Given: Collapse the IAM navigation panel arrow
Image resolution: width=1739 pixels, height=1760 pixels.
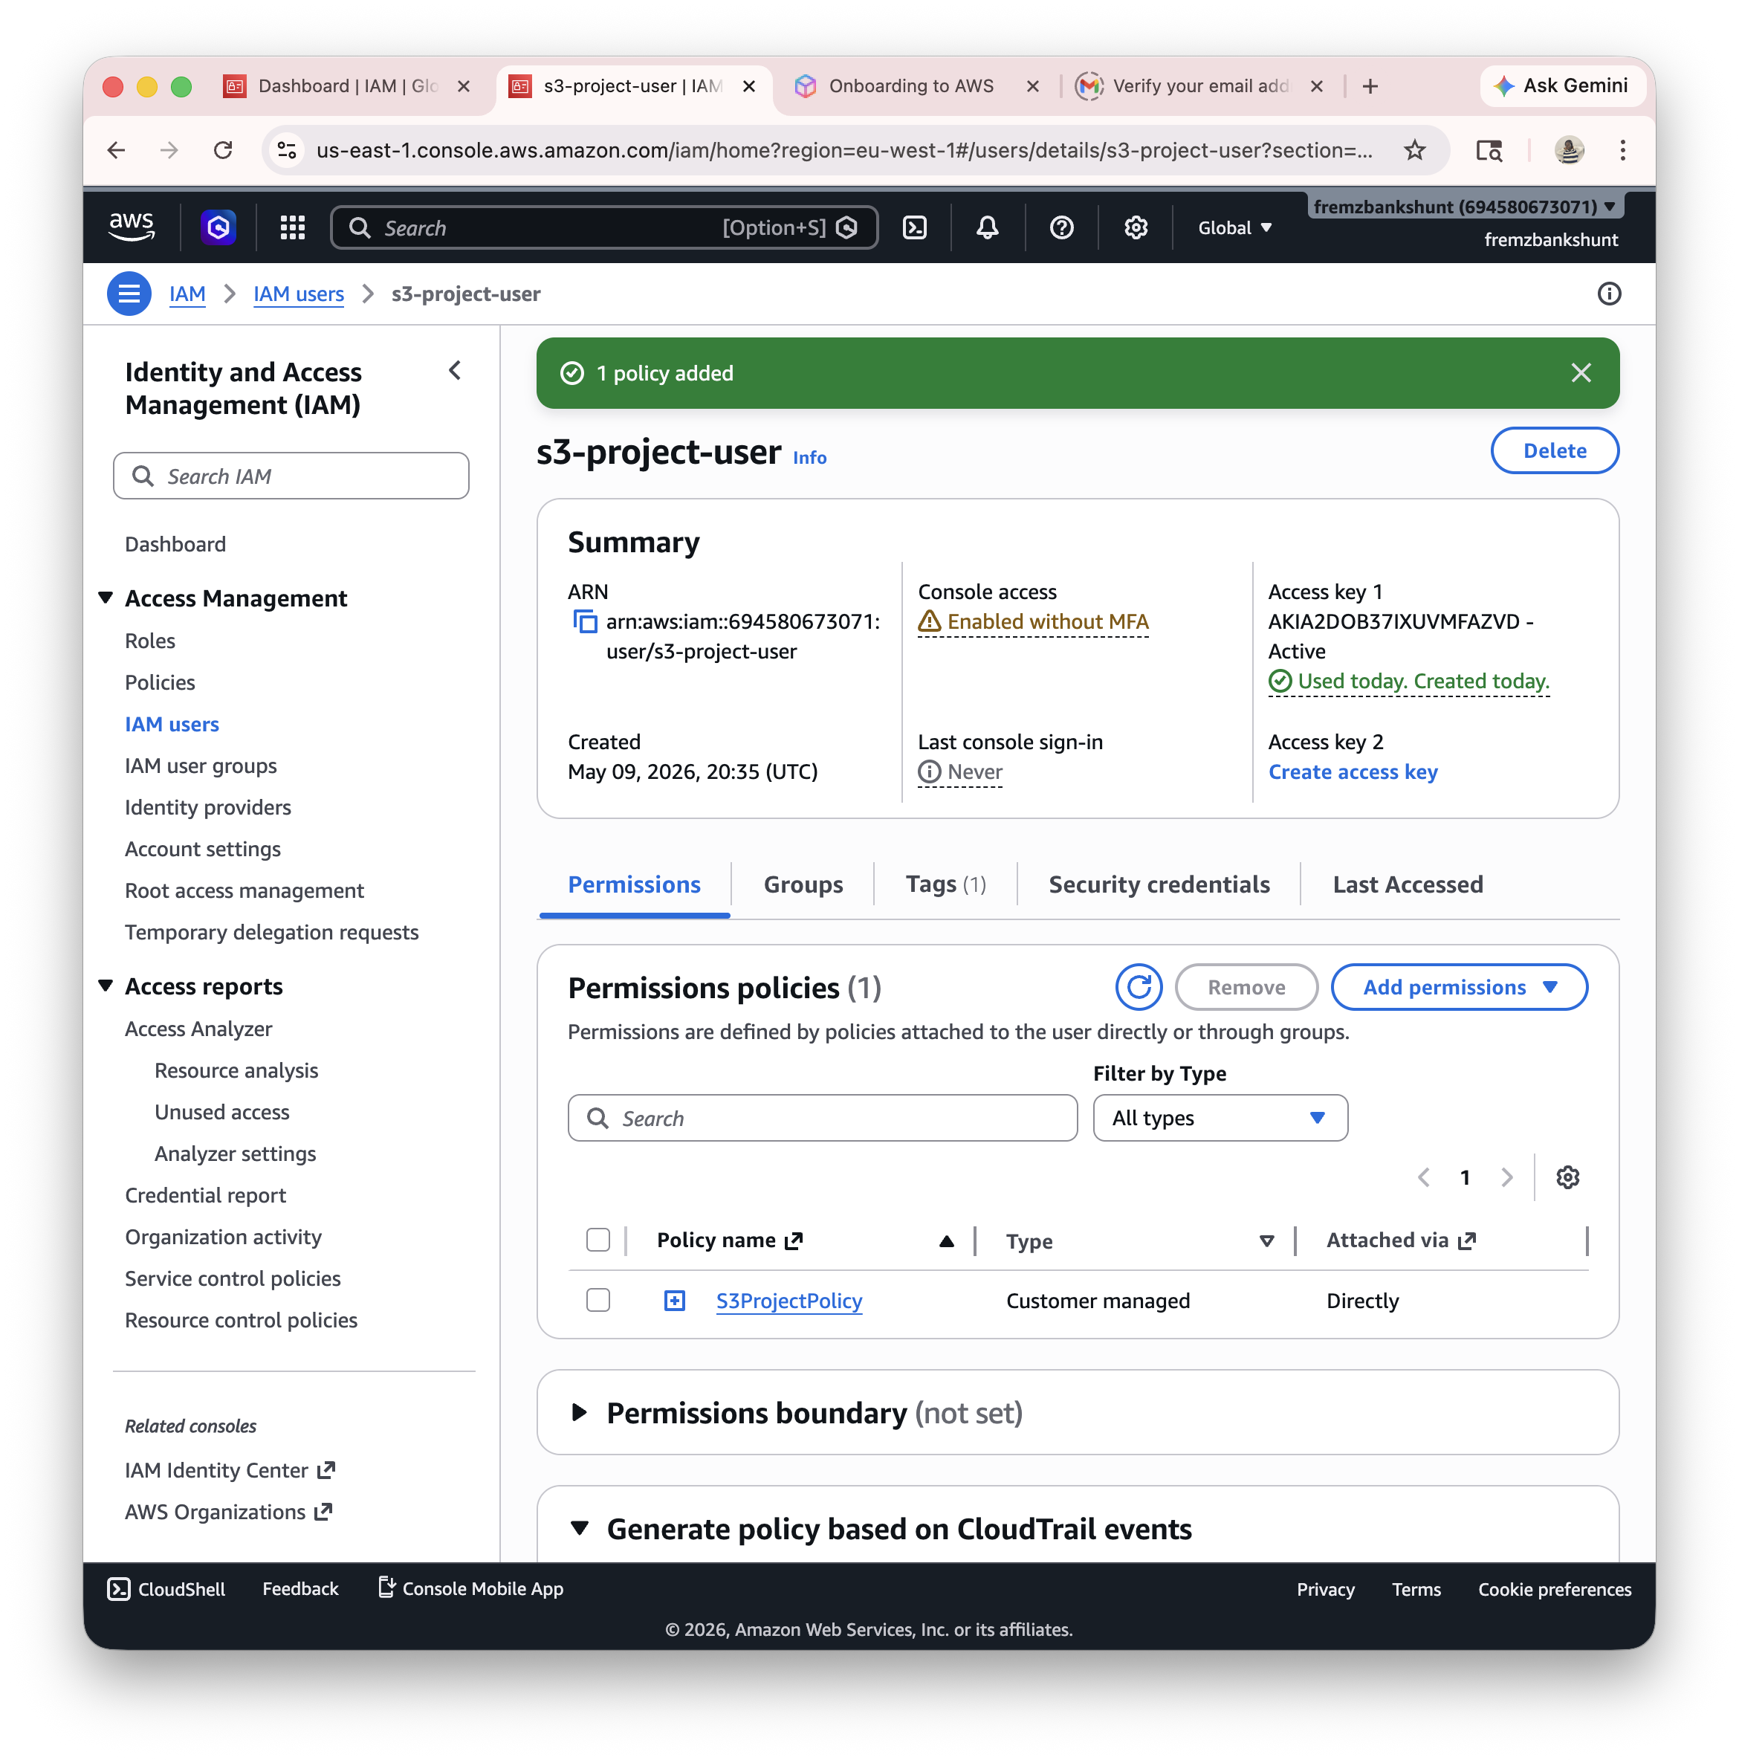Looking at the screenshot, I should (x=455, y=370).
